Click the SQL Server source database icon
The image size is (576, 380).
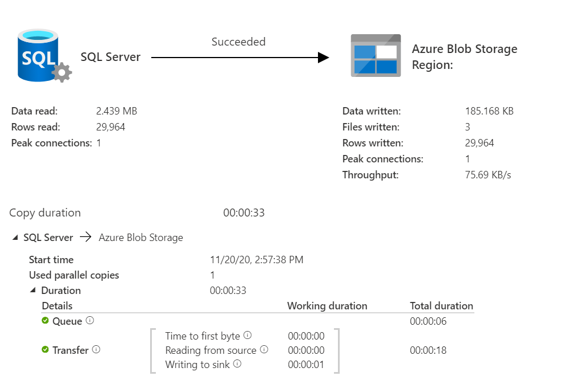44,56
